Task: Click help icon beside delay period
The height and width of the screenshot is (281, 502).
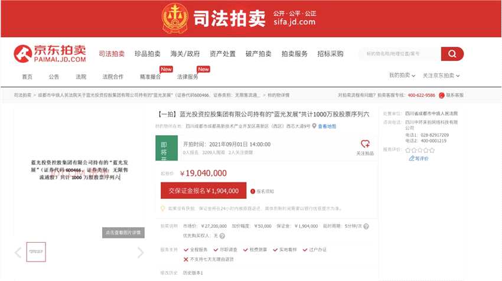Action: pyautogui.click(x=366, y=226)
